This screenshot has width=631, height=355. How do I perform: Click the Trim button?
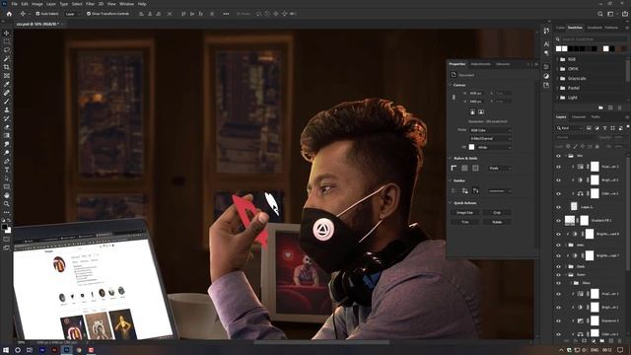[x=464, y=222]
